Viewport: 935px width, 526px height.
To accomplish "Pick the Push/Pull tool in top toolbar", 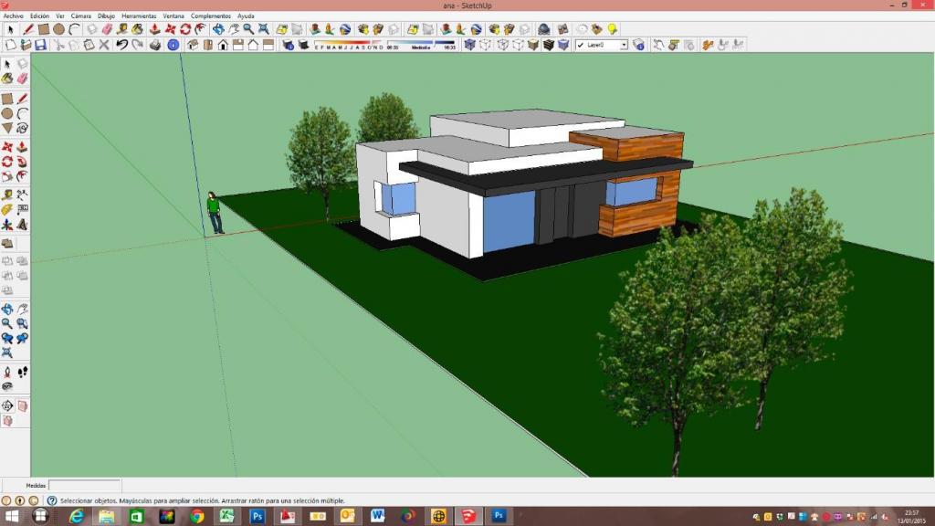I will coord(154,29).
